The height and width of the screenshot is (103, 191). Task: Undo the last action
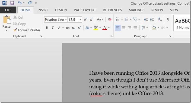pos(20,3)
